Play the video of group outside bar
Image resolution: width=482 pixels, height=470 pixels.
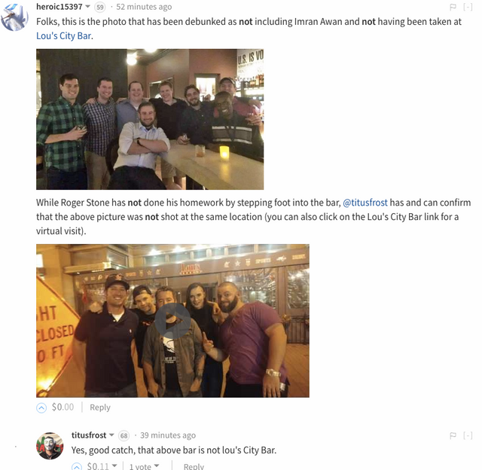point(172,321)
